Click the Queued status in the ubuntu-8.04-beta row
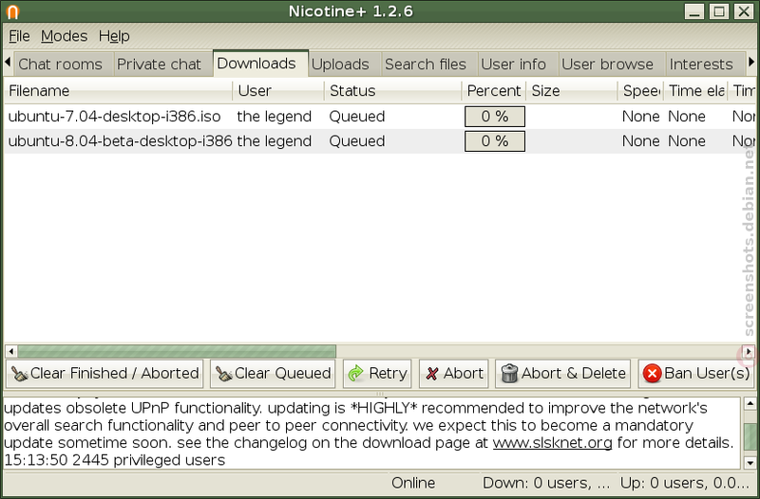The width and height of the screenshot is (760, 499). point(357,141)
